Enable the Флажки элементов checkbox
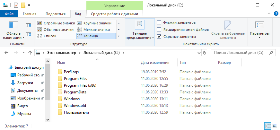Image resolution: width=280 pixels, height=130 pixels. (159, 22)
